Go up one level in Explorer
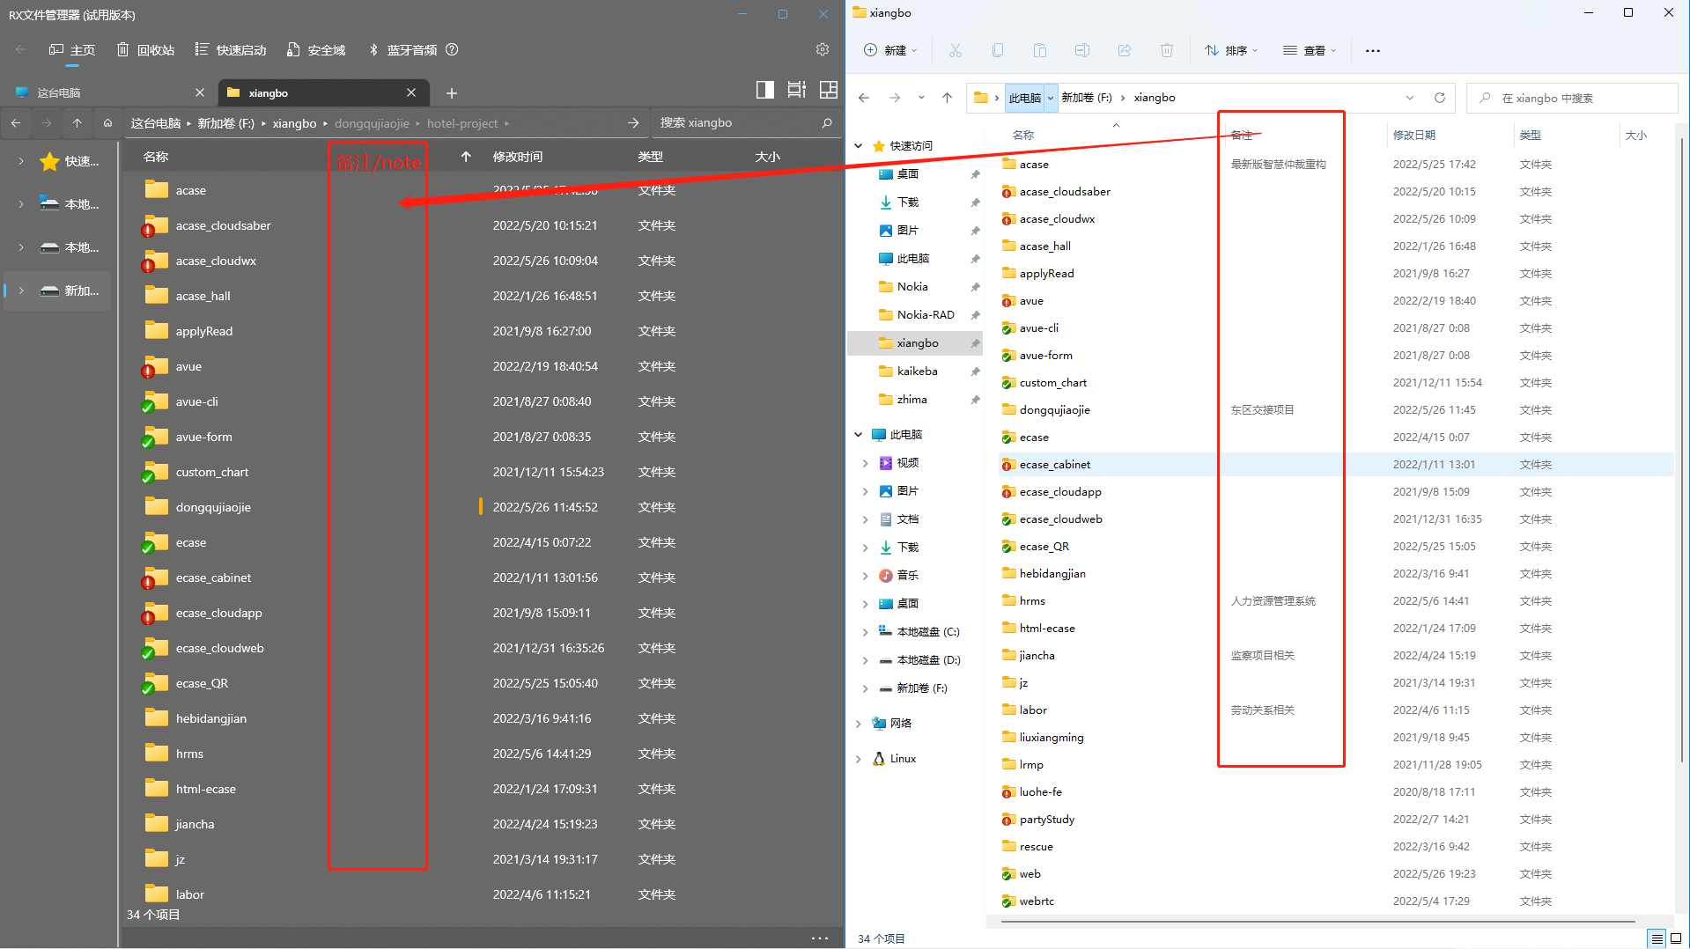Screen dimensions: 1690x949 948,98
